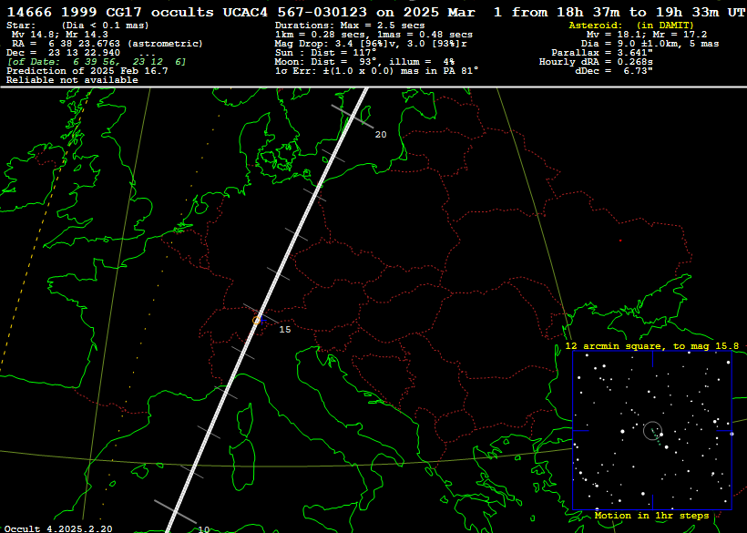Click 'Parallax = 3.641"' text
The image size is (747, 533).
pos(603,53)
